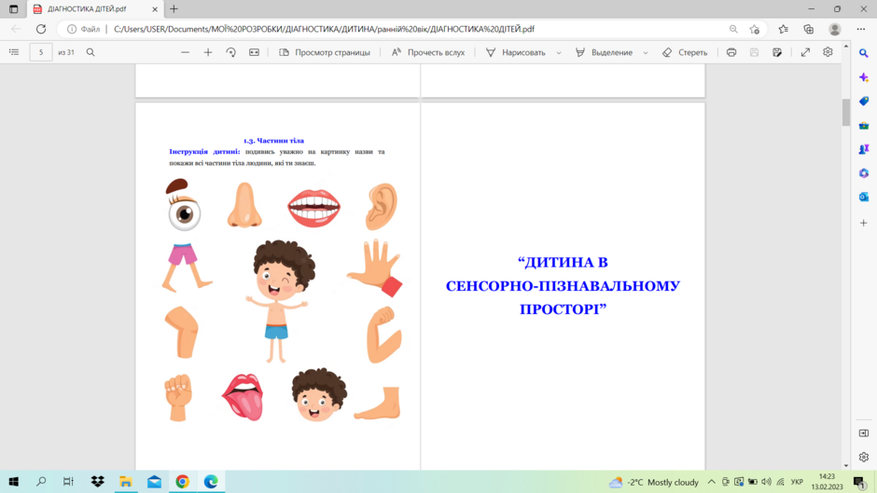Open the weather widget Mostly cloudy
Image resolution: width=877 pixels, height=493 pixels.
(x=654, y=482)
